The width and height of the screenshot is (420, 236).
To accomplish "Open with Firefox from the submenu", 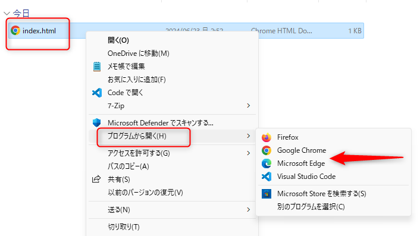I will click(x=334, y=137).
